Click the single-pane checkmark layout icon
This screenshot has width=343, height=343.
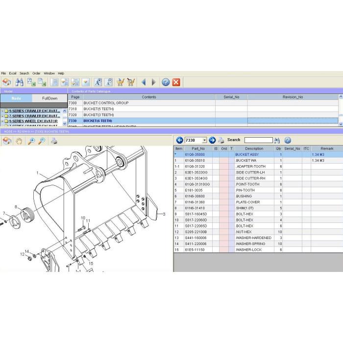coord(86,82)
